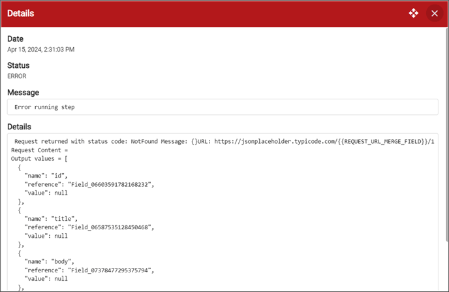The image size is (449, 292).
Task: Click the jsonplaceholder.typicode.com URL text
Action: point(324,141)
